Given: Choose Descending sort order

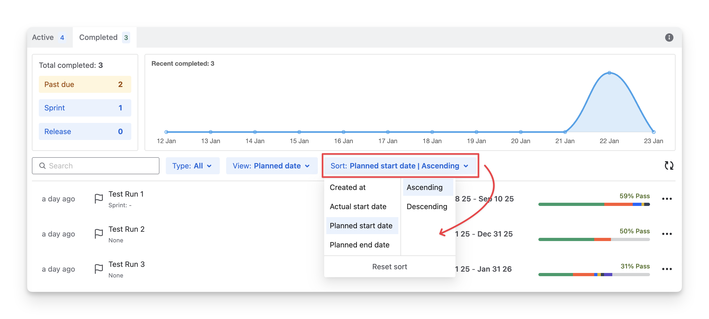Looking at the screenshot, I should [x=427, y=207].
